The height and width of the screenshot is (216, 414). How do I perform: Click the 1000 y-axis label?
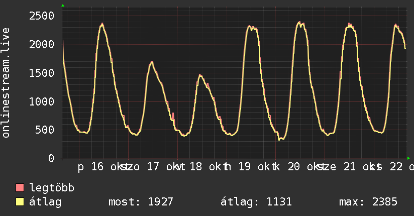coord(42,101)
